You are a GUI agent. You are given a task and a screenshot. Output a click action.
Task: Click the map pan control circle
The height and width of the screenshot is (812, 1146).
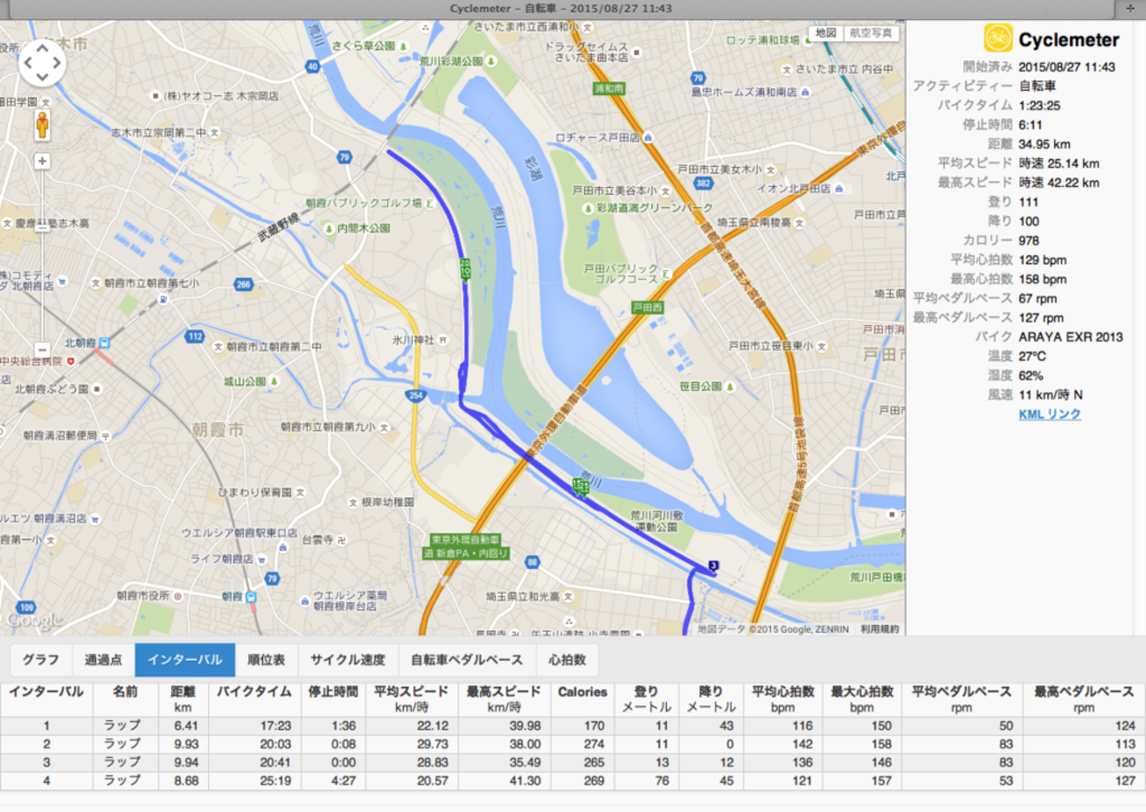pyautogui.click(x=41, y=63)
